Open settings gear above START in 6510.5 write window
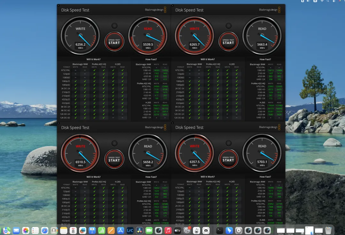The height and width of the screenshot is (235, 345). (x=114, y=143)
